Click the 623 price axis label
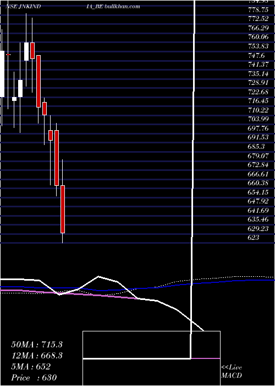Image resolution: width=275 pixels, height=386 pixels. [x=254, y=238]
